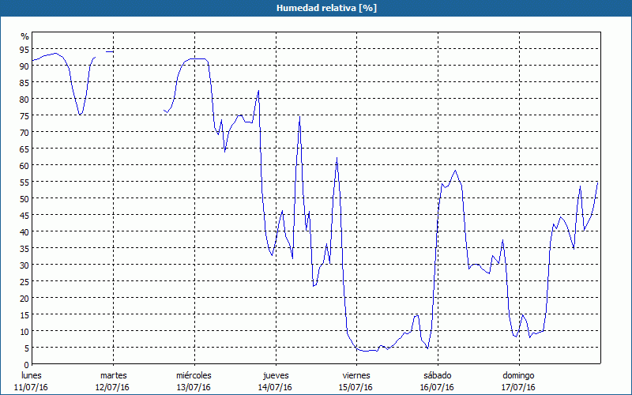Screen dimensions: 632x395
Task: Click the 15/07/16 date label
Action: click(x=355, y=387)
